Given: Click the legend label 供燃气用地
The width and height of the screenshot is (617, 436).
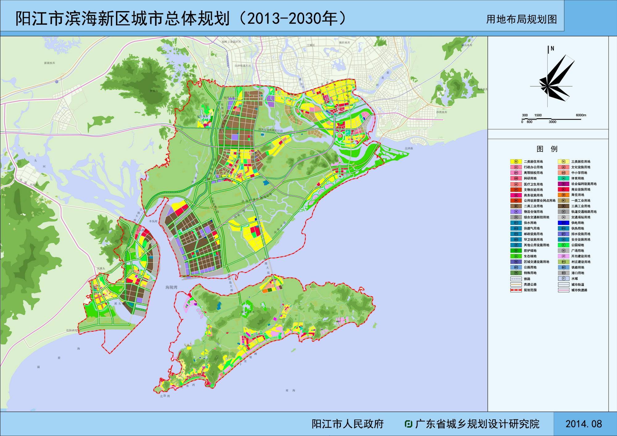Looking at the screenshot, I should coord(532,228).
